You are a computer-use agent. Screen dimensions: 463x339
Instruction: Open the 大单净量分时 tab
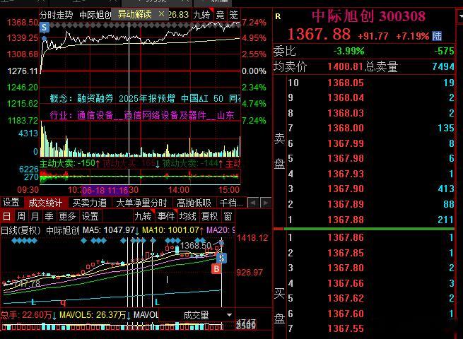141,203
